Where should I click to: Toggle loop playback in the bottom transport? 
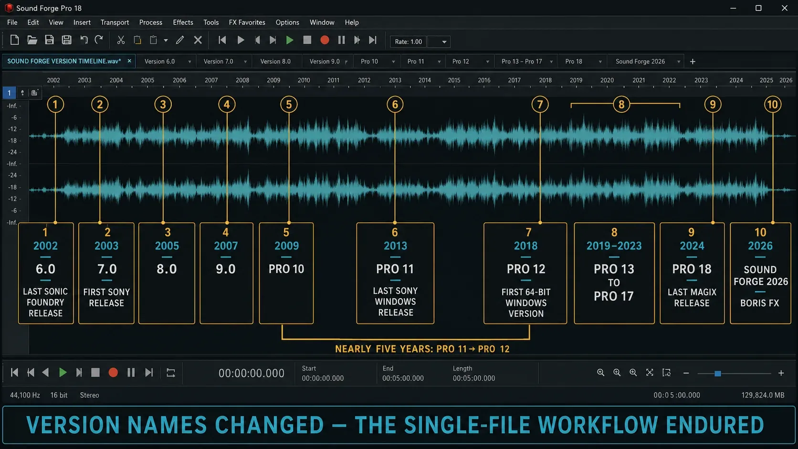point(171,373)
